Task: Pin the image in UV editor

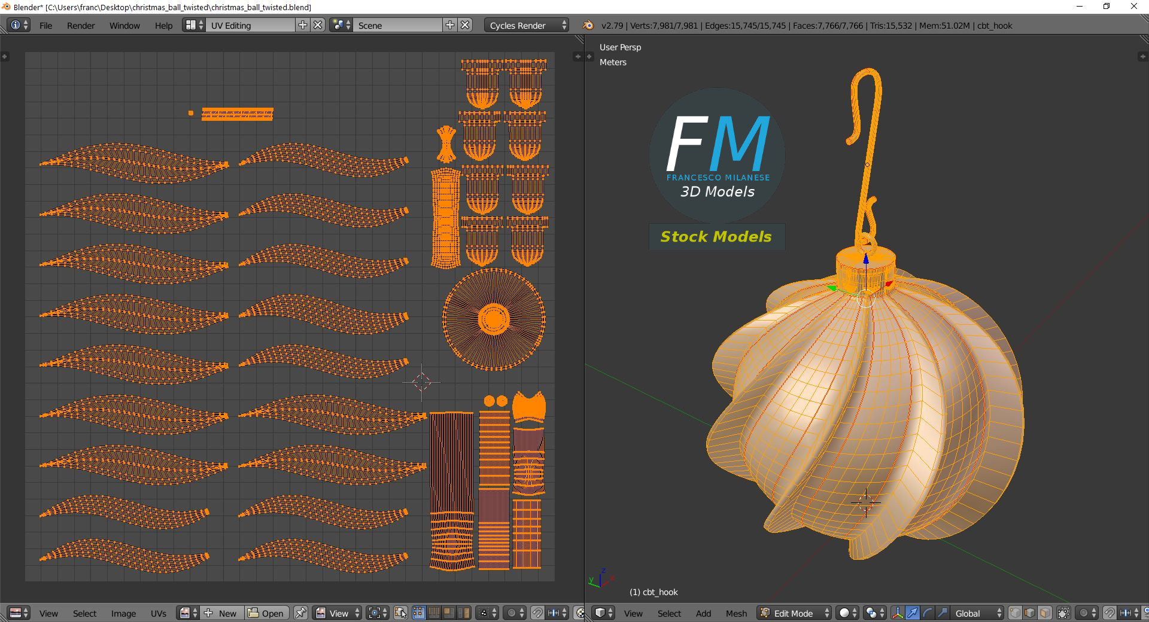Action: (300, 613)
